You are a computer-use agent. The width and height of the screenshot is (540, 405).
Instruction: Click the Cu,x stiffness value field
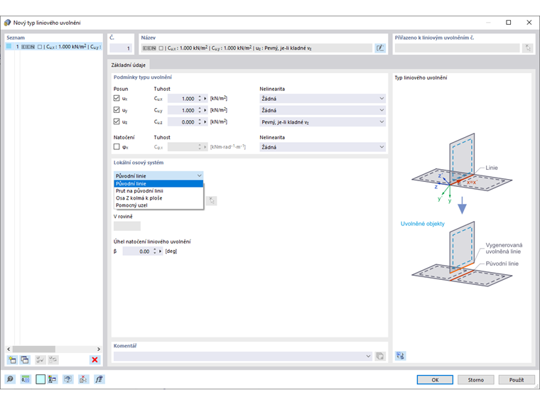coord(182,99)
